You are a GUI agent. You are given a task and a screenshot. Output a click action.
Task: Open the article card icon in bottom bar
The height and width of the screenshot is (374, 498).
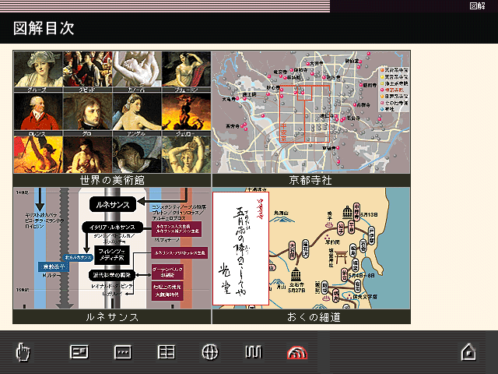pos(79,351)
